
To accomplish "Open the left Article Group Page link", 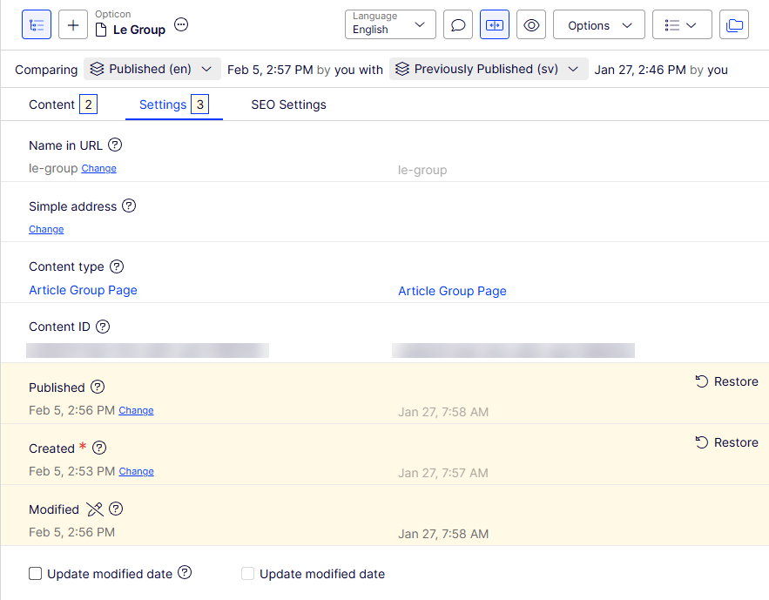I will 83,290.
